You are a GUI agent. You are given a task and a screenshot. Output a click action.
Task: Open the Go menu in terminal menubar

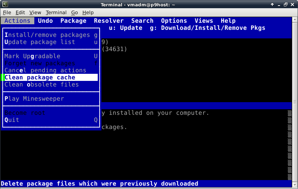point(75,13)
